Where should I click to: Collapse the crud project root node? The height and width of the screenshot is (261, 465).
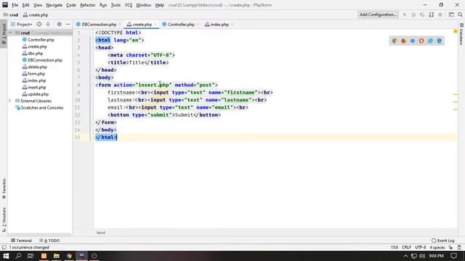pos(10,33)
